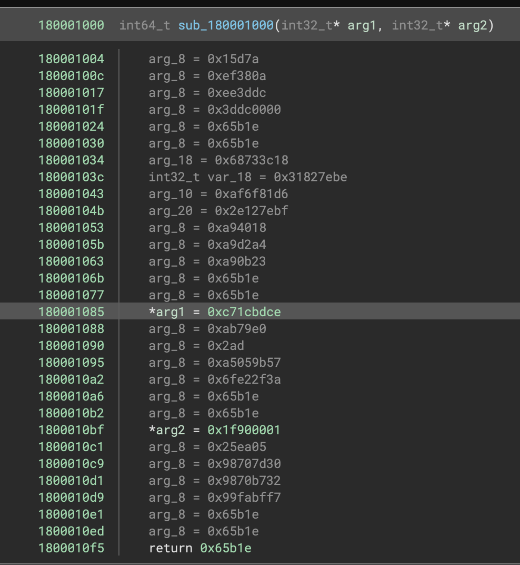Click arg1 parameter in the function signature
Viewport: 520px width, 565px height.
tap(362, 25)
